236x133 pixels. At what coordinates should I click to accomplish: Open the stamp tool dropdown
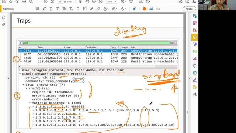[106, 9]
